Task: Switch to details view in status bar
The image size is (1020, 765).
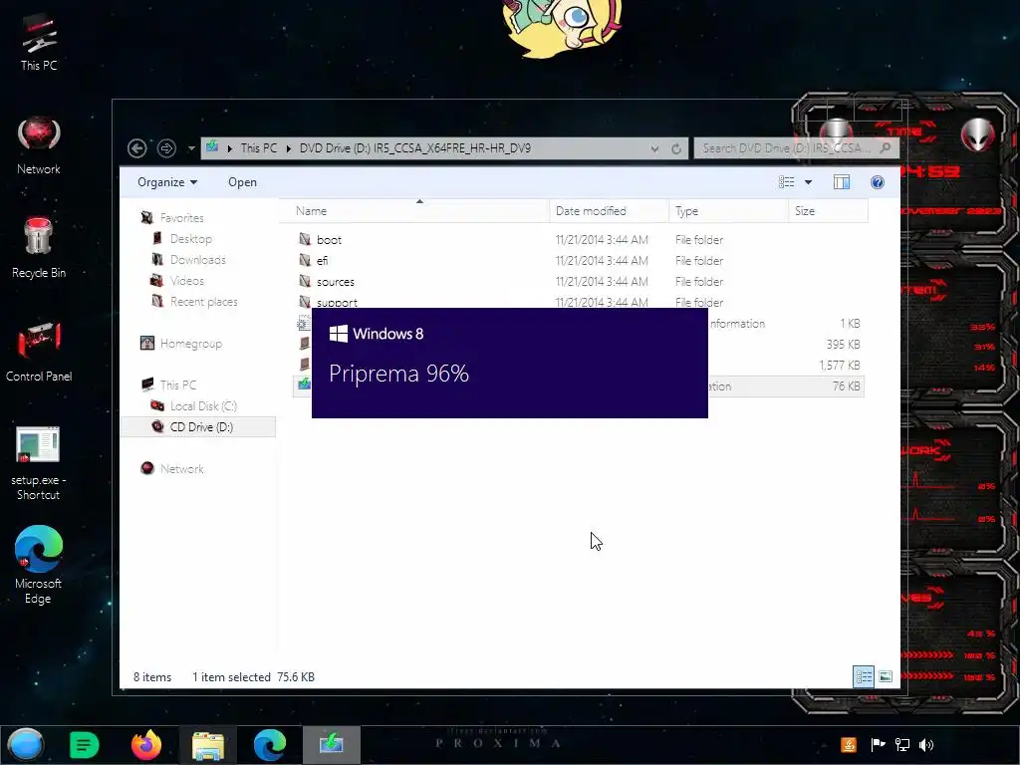Action: click(864, 676)
